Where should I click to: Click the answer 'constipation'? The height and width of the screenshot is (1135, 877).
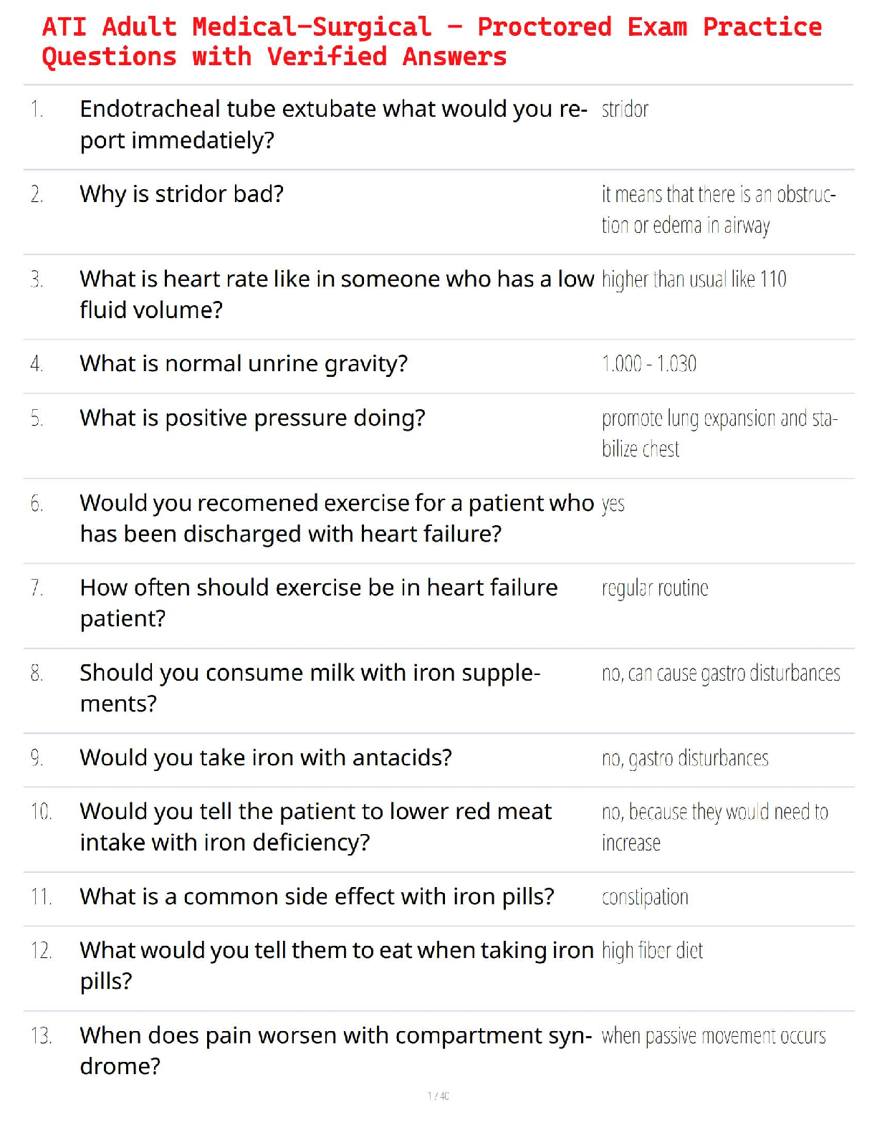click(x=645, y=897)
